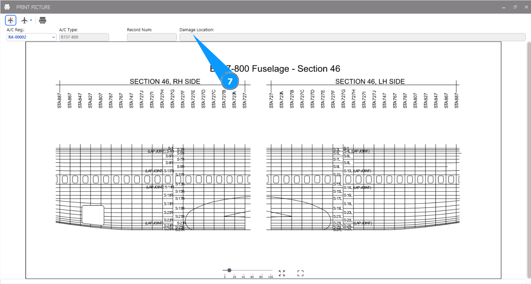Click the S-15L stringer label
This screenshot has width=531, height=284.
pyautogui.click(x=337, y=192)
